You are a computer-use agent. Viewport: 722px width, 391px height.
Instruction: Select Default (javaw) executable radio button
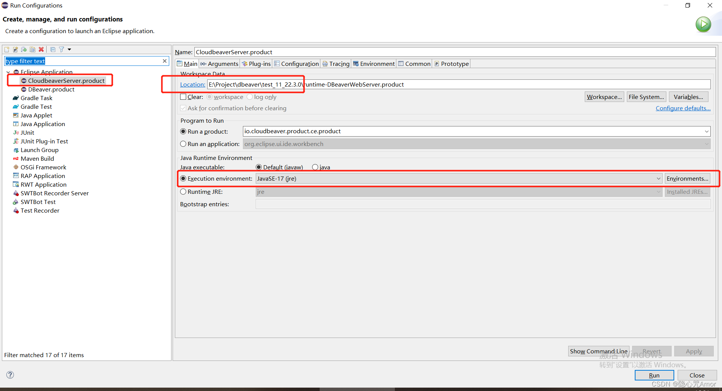[259, 167]
